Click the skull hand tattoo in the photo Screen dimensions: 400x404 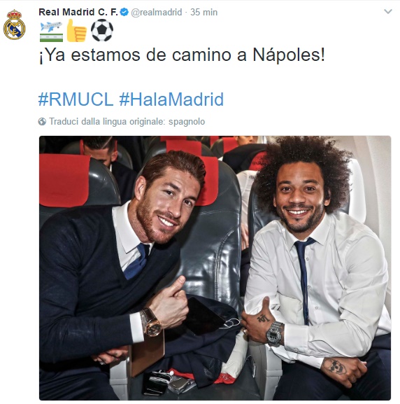point(336,367)
